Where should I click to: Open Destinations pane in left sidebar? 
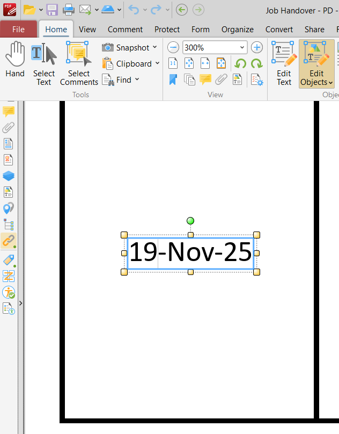pos(9,208)
